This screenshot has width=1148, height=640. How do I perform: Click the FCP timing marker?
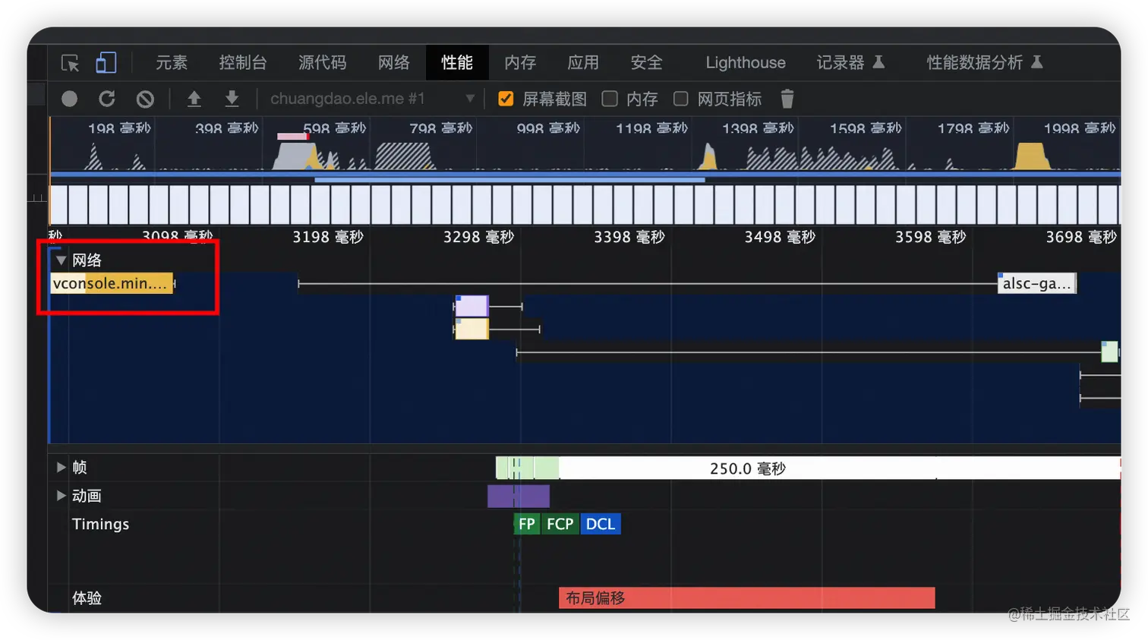pyautogui.click(x=560, y=524)
